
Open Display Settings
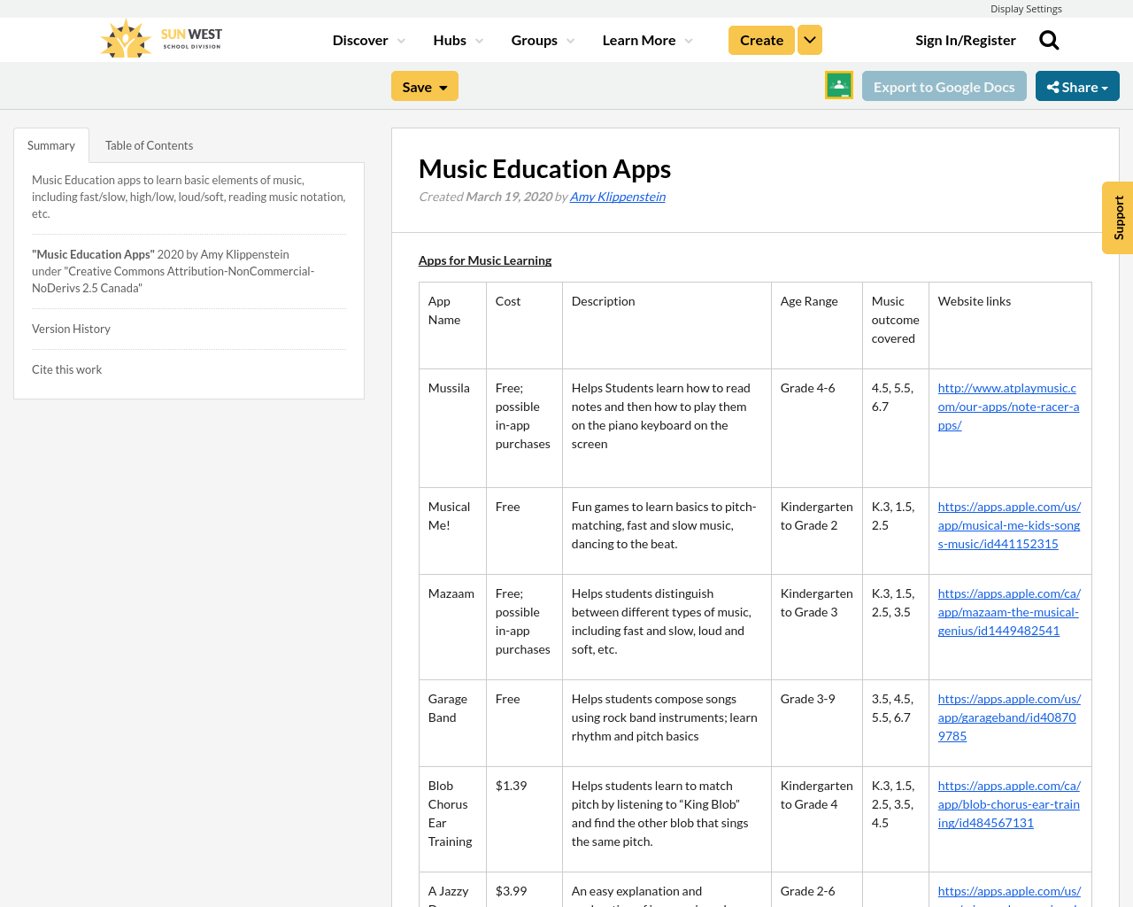1026,9
